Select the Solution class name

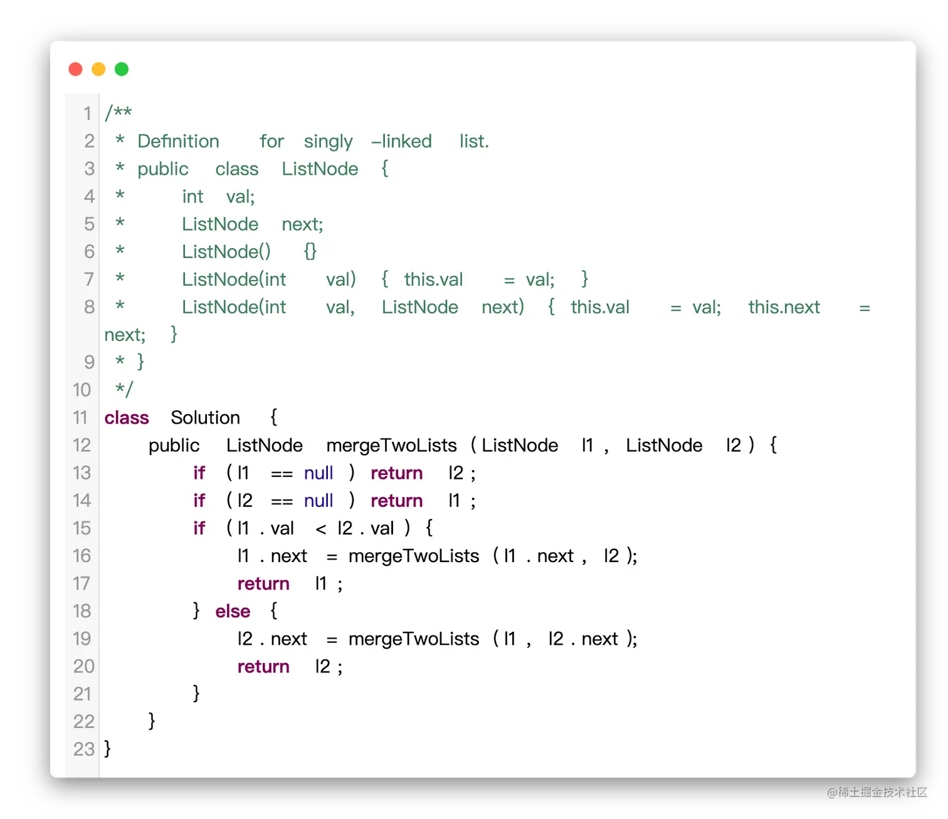coord(205,417)
